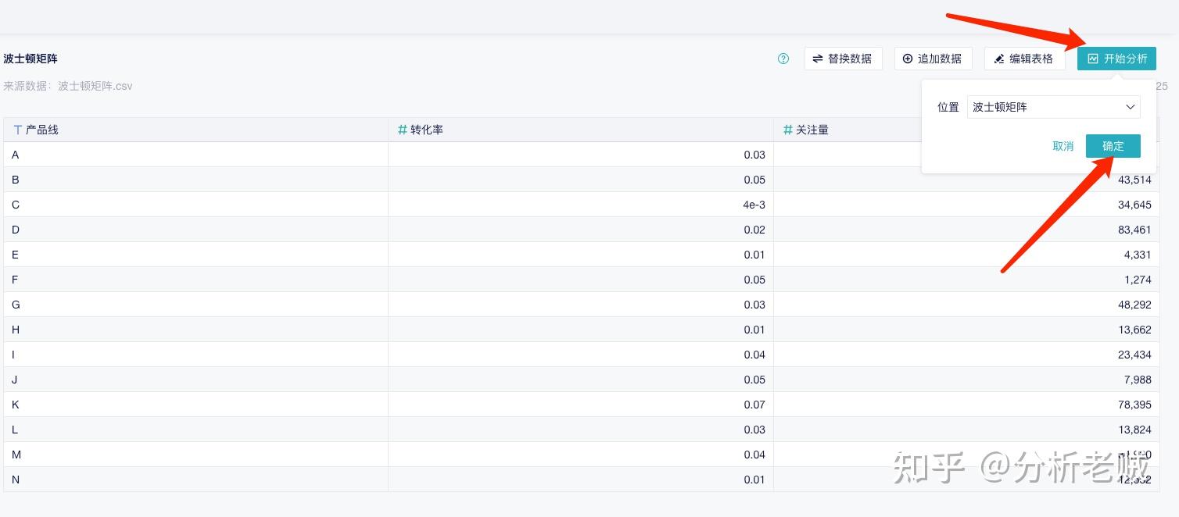The image size is (1179, 517).
Task: Expand the chevron arrow in 位置 selector
Action: (x=1131, y=107)
